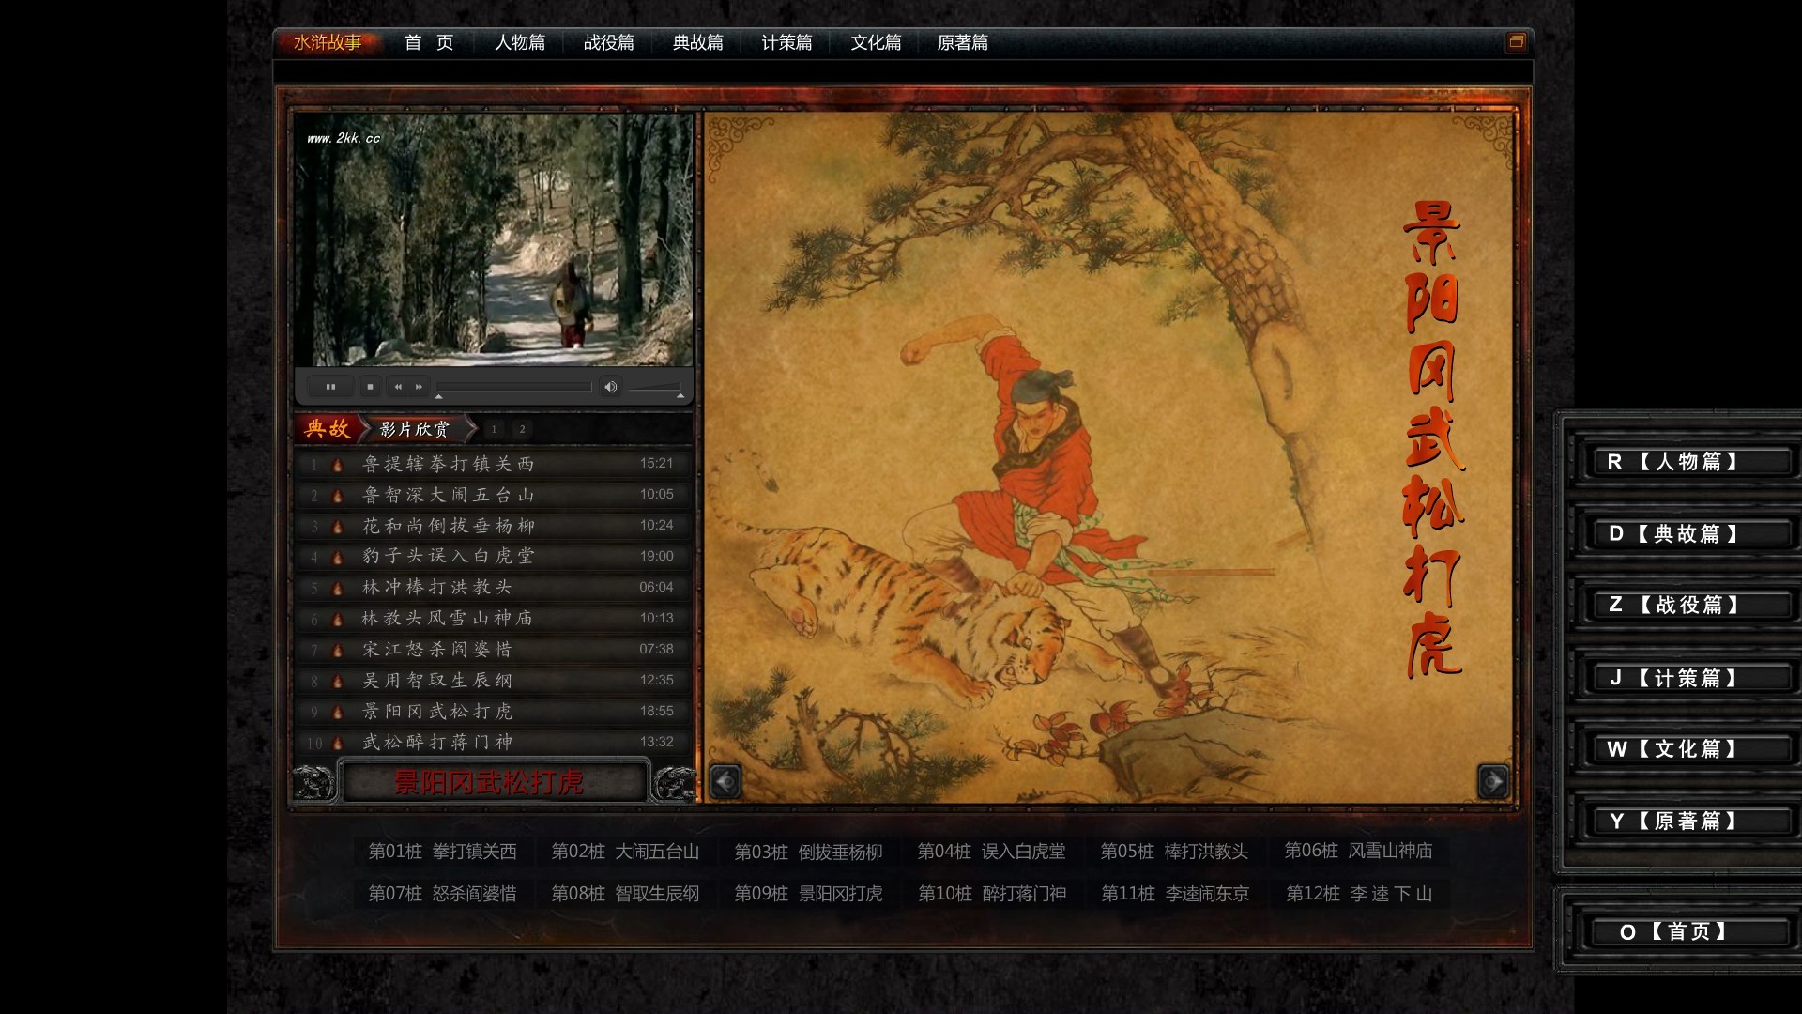Screen dimensions: 1802x1014
Task: Seek within the video progress bar
Action: click(514, 387)
